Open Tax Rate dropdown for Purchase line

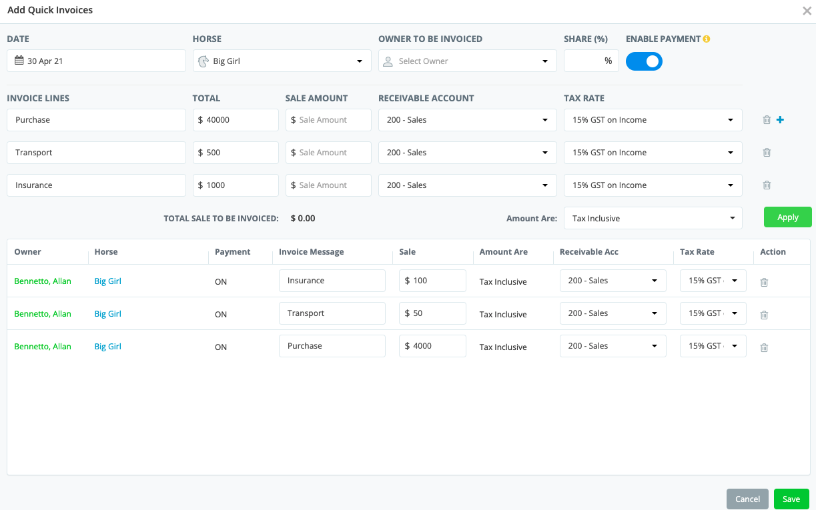[x=653, y=120]
